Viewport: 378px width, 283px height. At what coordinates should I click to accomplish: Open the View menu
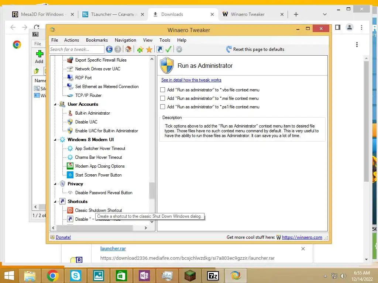coord(148,40)
